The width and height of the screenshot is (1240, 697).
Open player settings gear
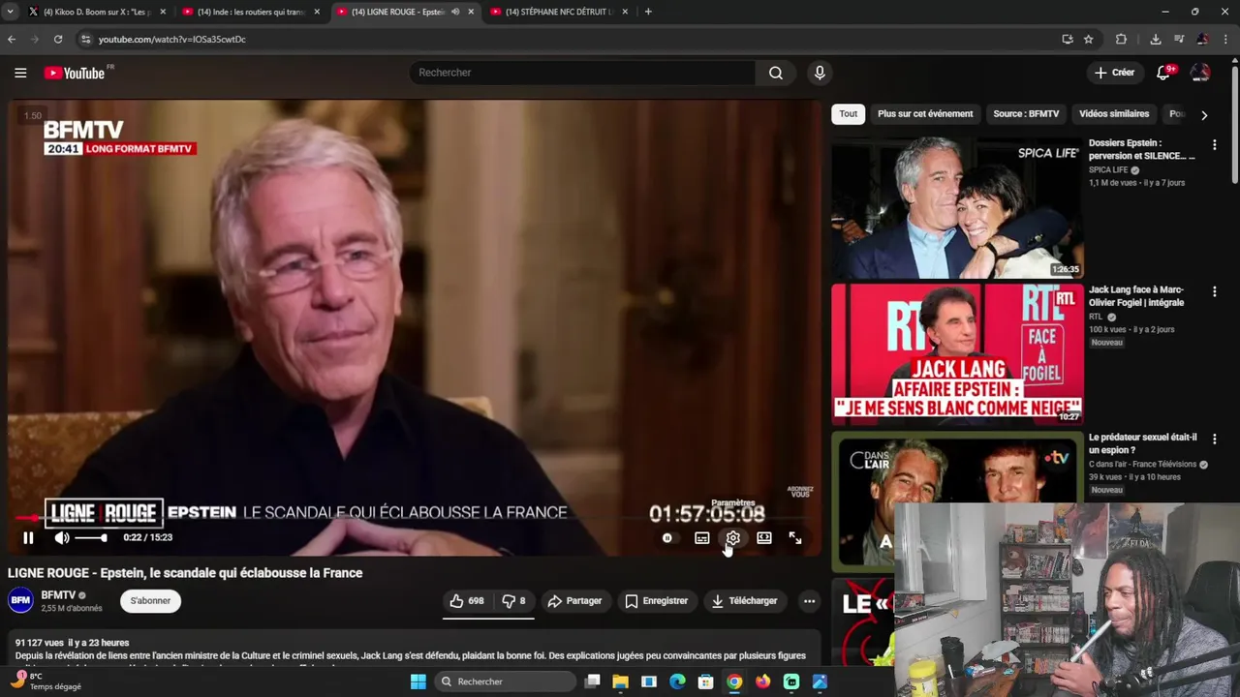[x=733, y=537]
